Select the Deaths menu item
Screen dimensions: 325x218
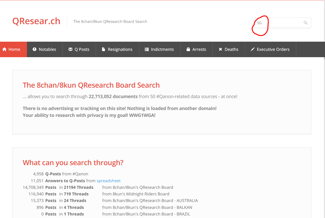coord(229,49)
